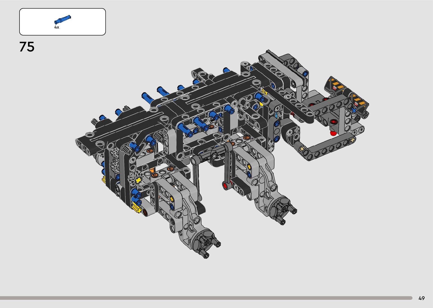Screen dimensions: 433x308
Task: Click the tan axle at the L-beam's right end
Action: [352, 140]
